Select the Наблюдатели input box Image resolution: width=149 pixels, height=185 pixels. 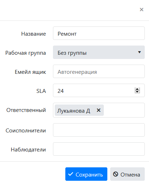[99, 149]
